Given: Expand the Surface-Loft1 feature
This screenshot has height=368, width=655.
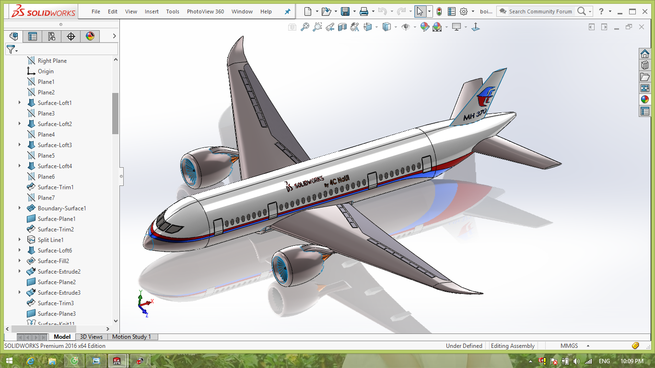Looking at the screenshot, I should pyautogui.click(x=20, y=103).
